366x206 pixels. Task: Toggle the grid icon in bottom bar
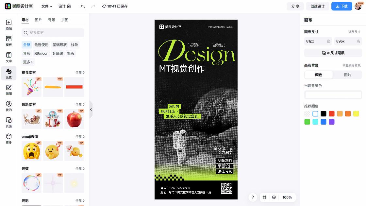click(264, 197)
